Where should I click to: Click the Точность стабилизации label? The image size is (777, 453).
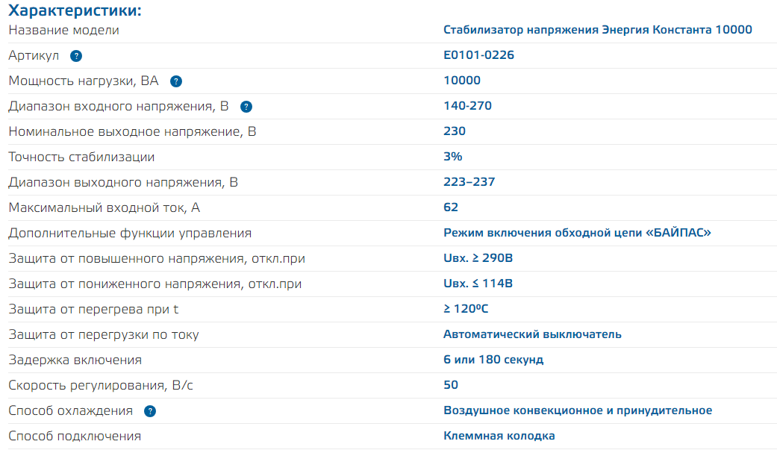pyautogui.click(x=81, y=157)
